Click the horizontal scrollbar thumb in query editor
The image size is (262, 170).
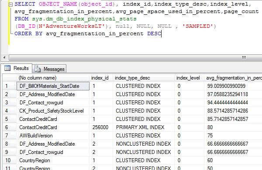[x=135, y=57]
